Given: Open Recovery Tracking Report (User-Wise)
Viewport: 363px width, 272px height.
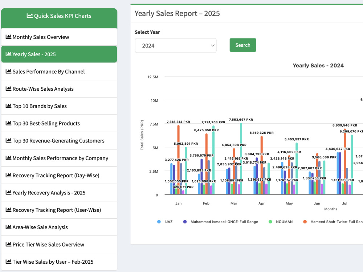Looking at the screenshot, I should pyautogui.click(x=59, y=210).
